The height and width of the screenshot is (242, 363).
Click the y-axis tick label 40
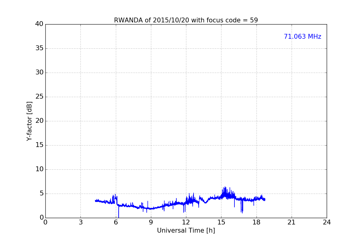tap(39, 24)
